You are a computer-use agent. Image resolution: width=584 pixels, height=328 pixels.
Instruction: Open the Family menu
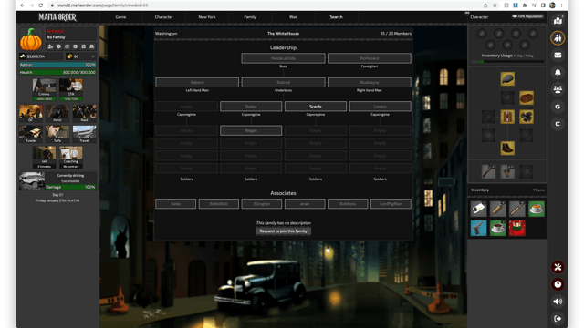point(250,17)
